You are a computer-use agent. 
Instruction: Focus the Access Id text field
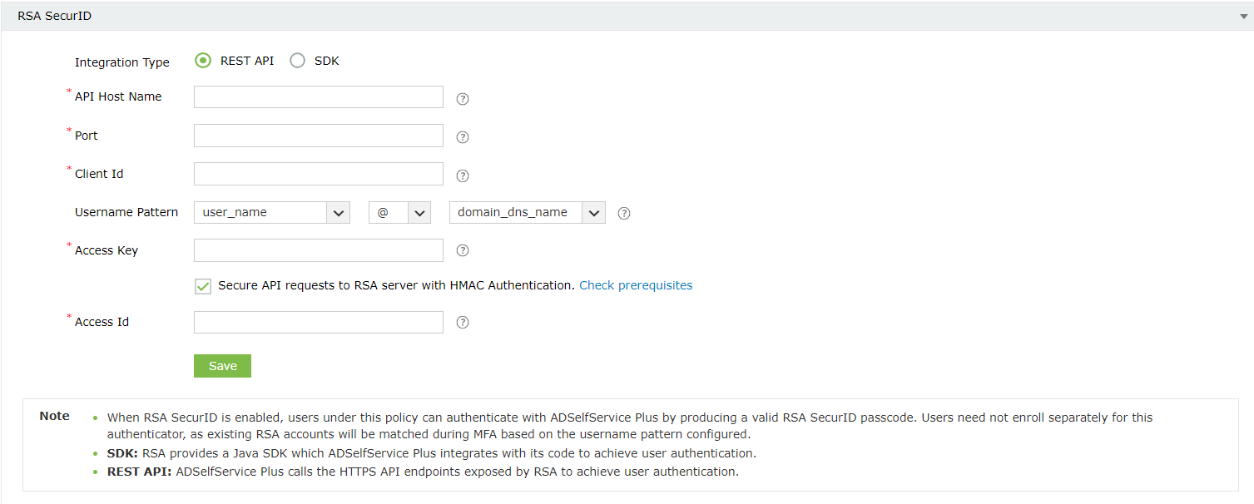point(319,322)
